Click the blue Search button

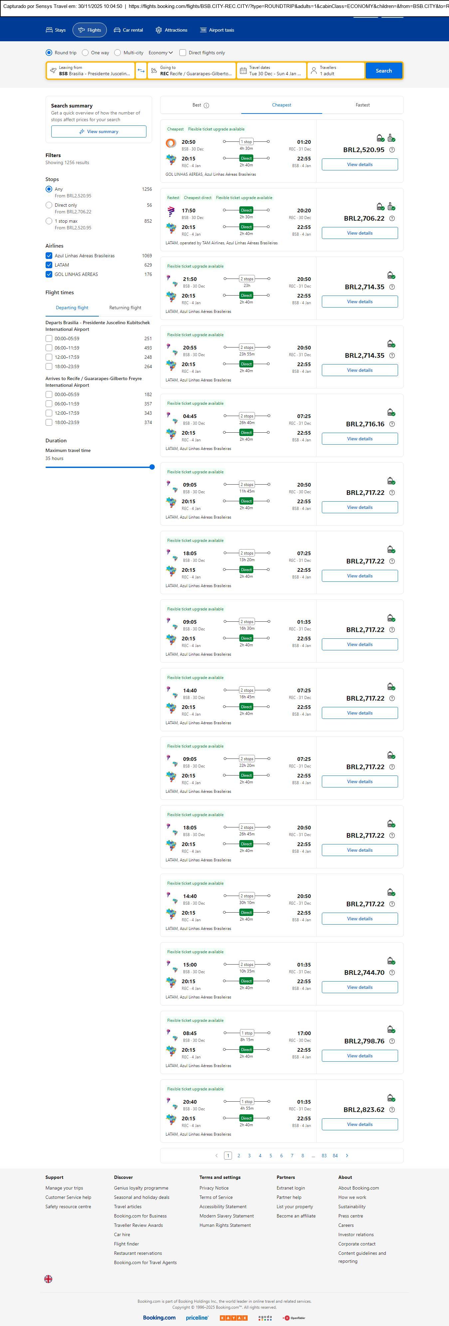click(x=384, y=71)
